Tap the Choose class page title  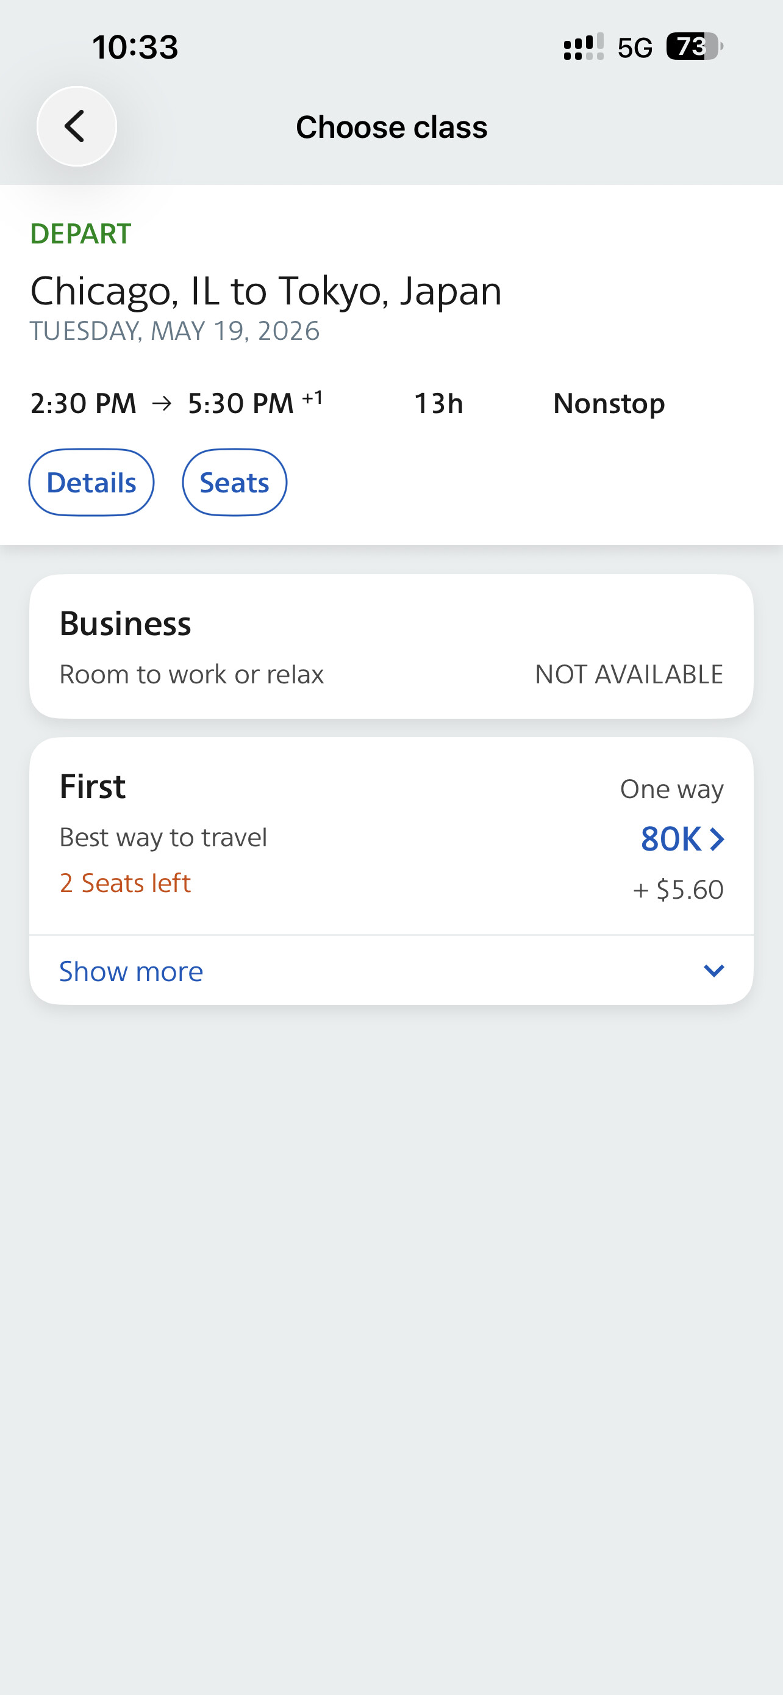pyautogui.click(x=391, y=127)
